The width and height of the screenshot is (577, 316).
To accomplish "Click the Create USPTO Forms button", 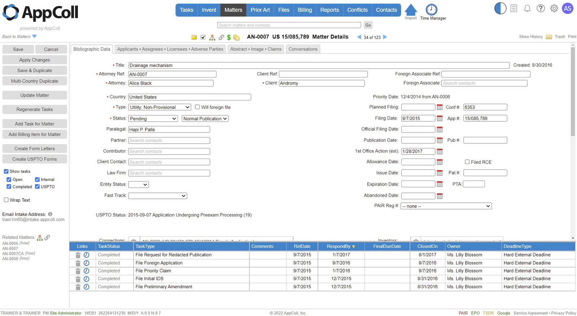I will [x=35, y=159].
